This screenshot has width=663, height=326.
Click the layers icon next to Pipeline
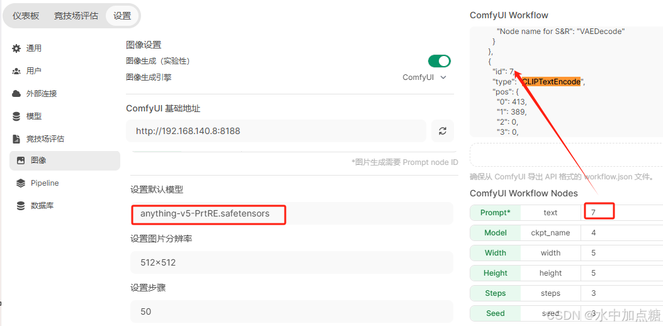[20, 183]
